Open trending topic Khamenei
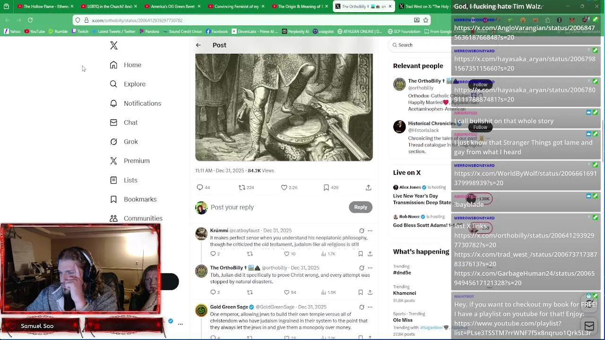This screenshot has width=605, height=340. pyautogui.click(x=405, y=293)
